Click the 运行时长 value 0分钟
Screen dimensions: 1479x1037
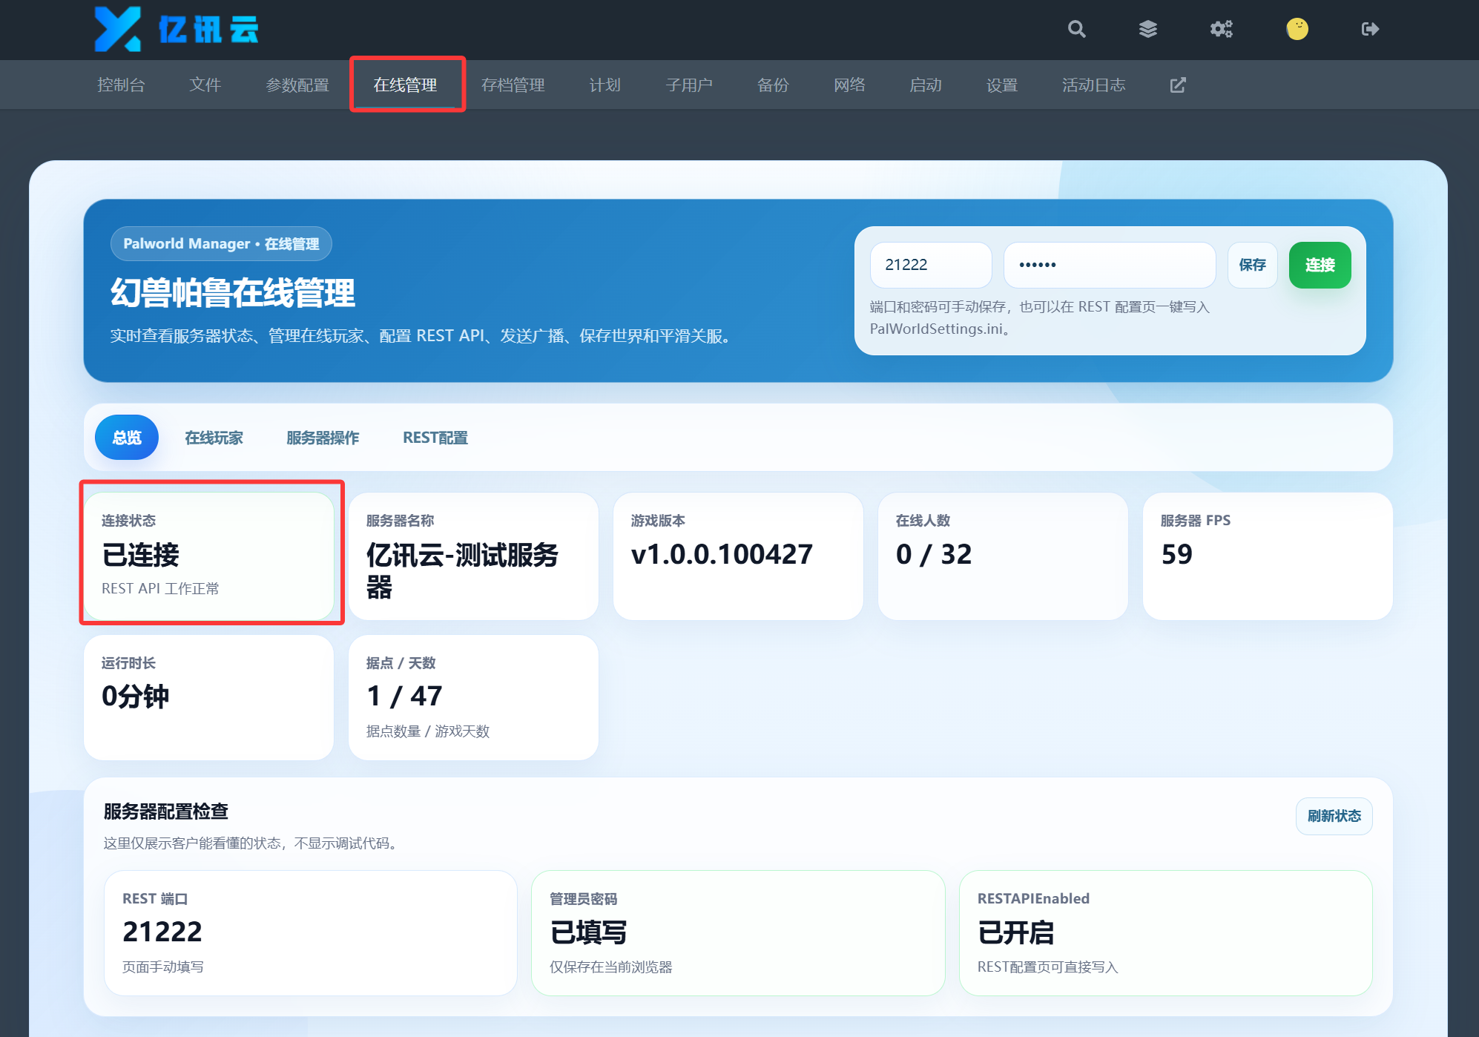pos(136,697)
